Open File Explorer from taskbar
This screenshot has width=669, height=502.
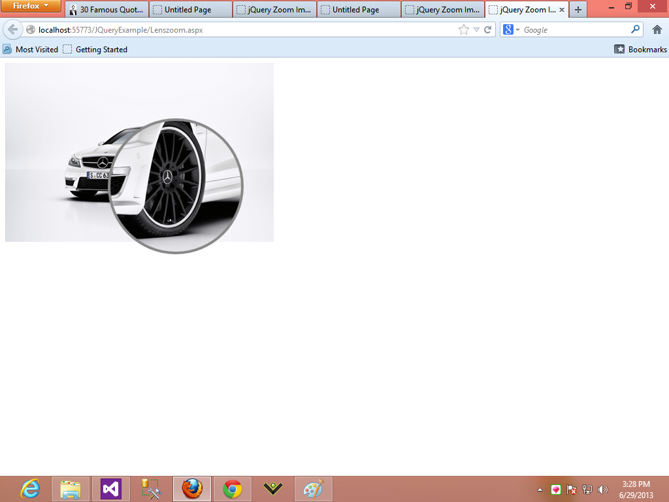coord(71,489)
